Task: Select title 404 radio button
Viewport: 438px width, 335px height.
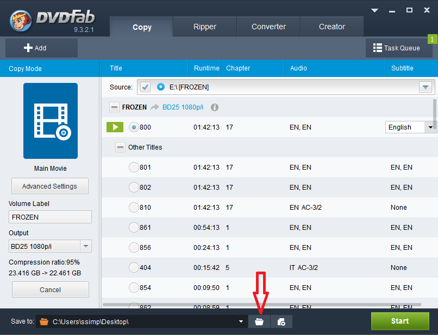Action: [134, 268]
